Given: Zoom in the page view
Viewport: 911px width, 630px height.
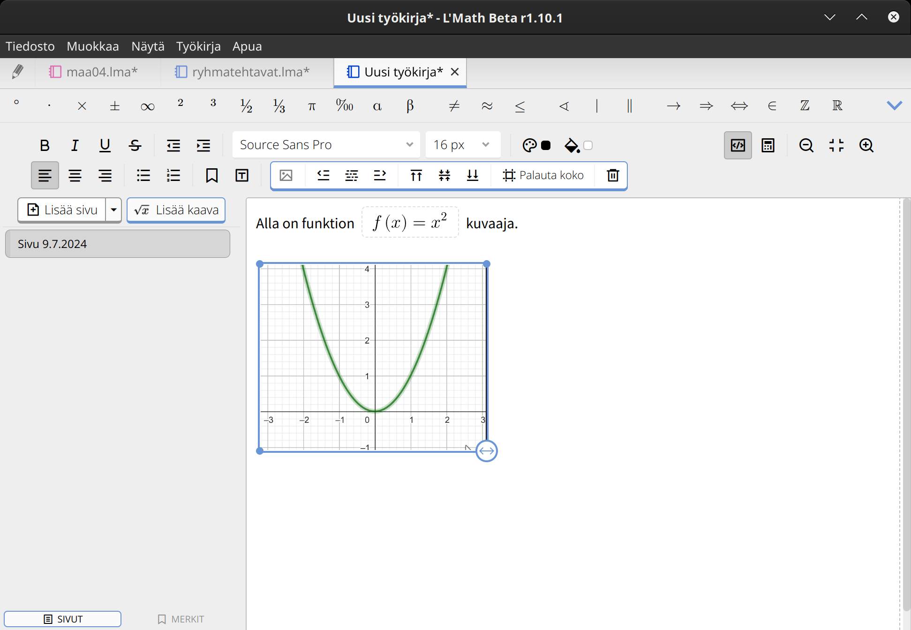Looking at the screenshot, I should coord(866,145).
